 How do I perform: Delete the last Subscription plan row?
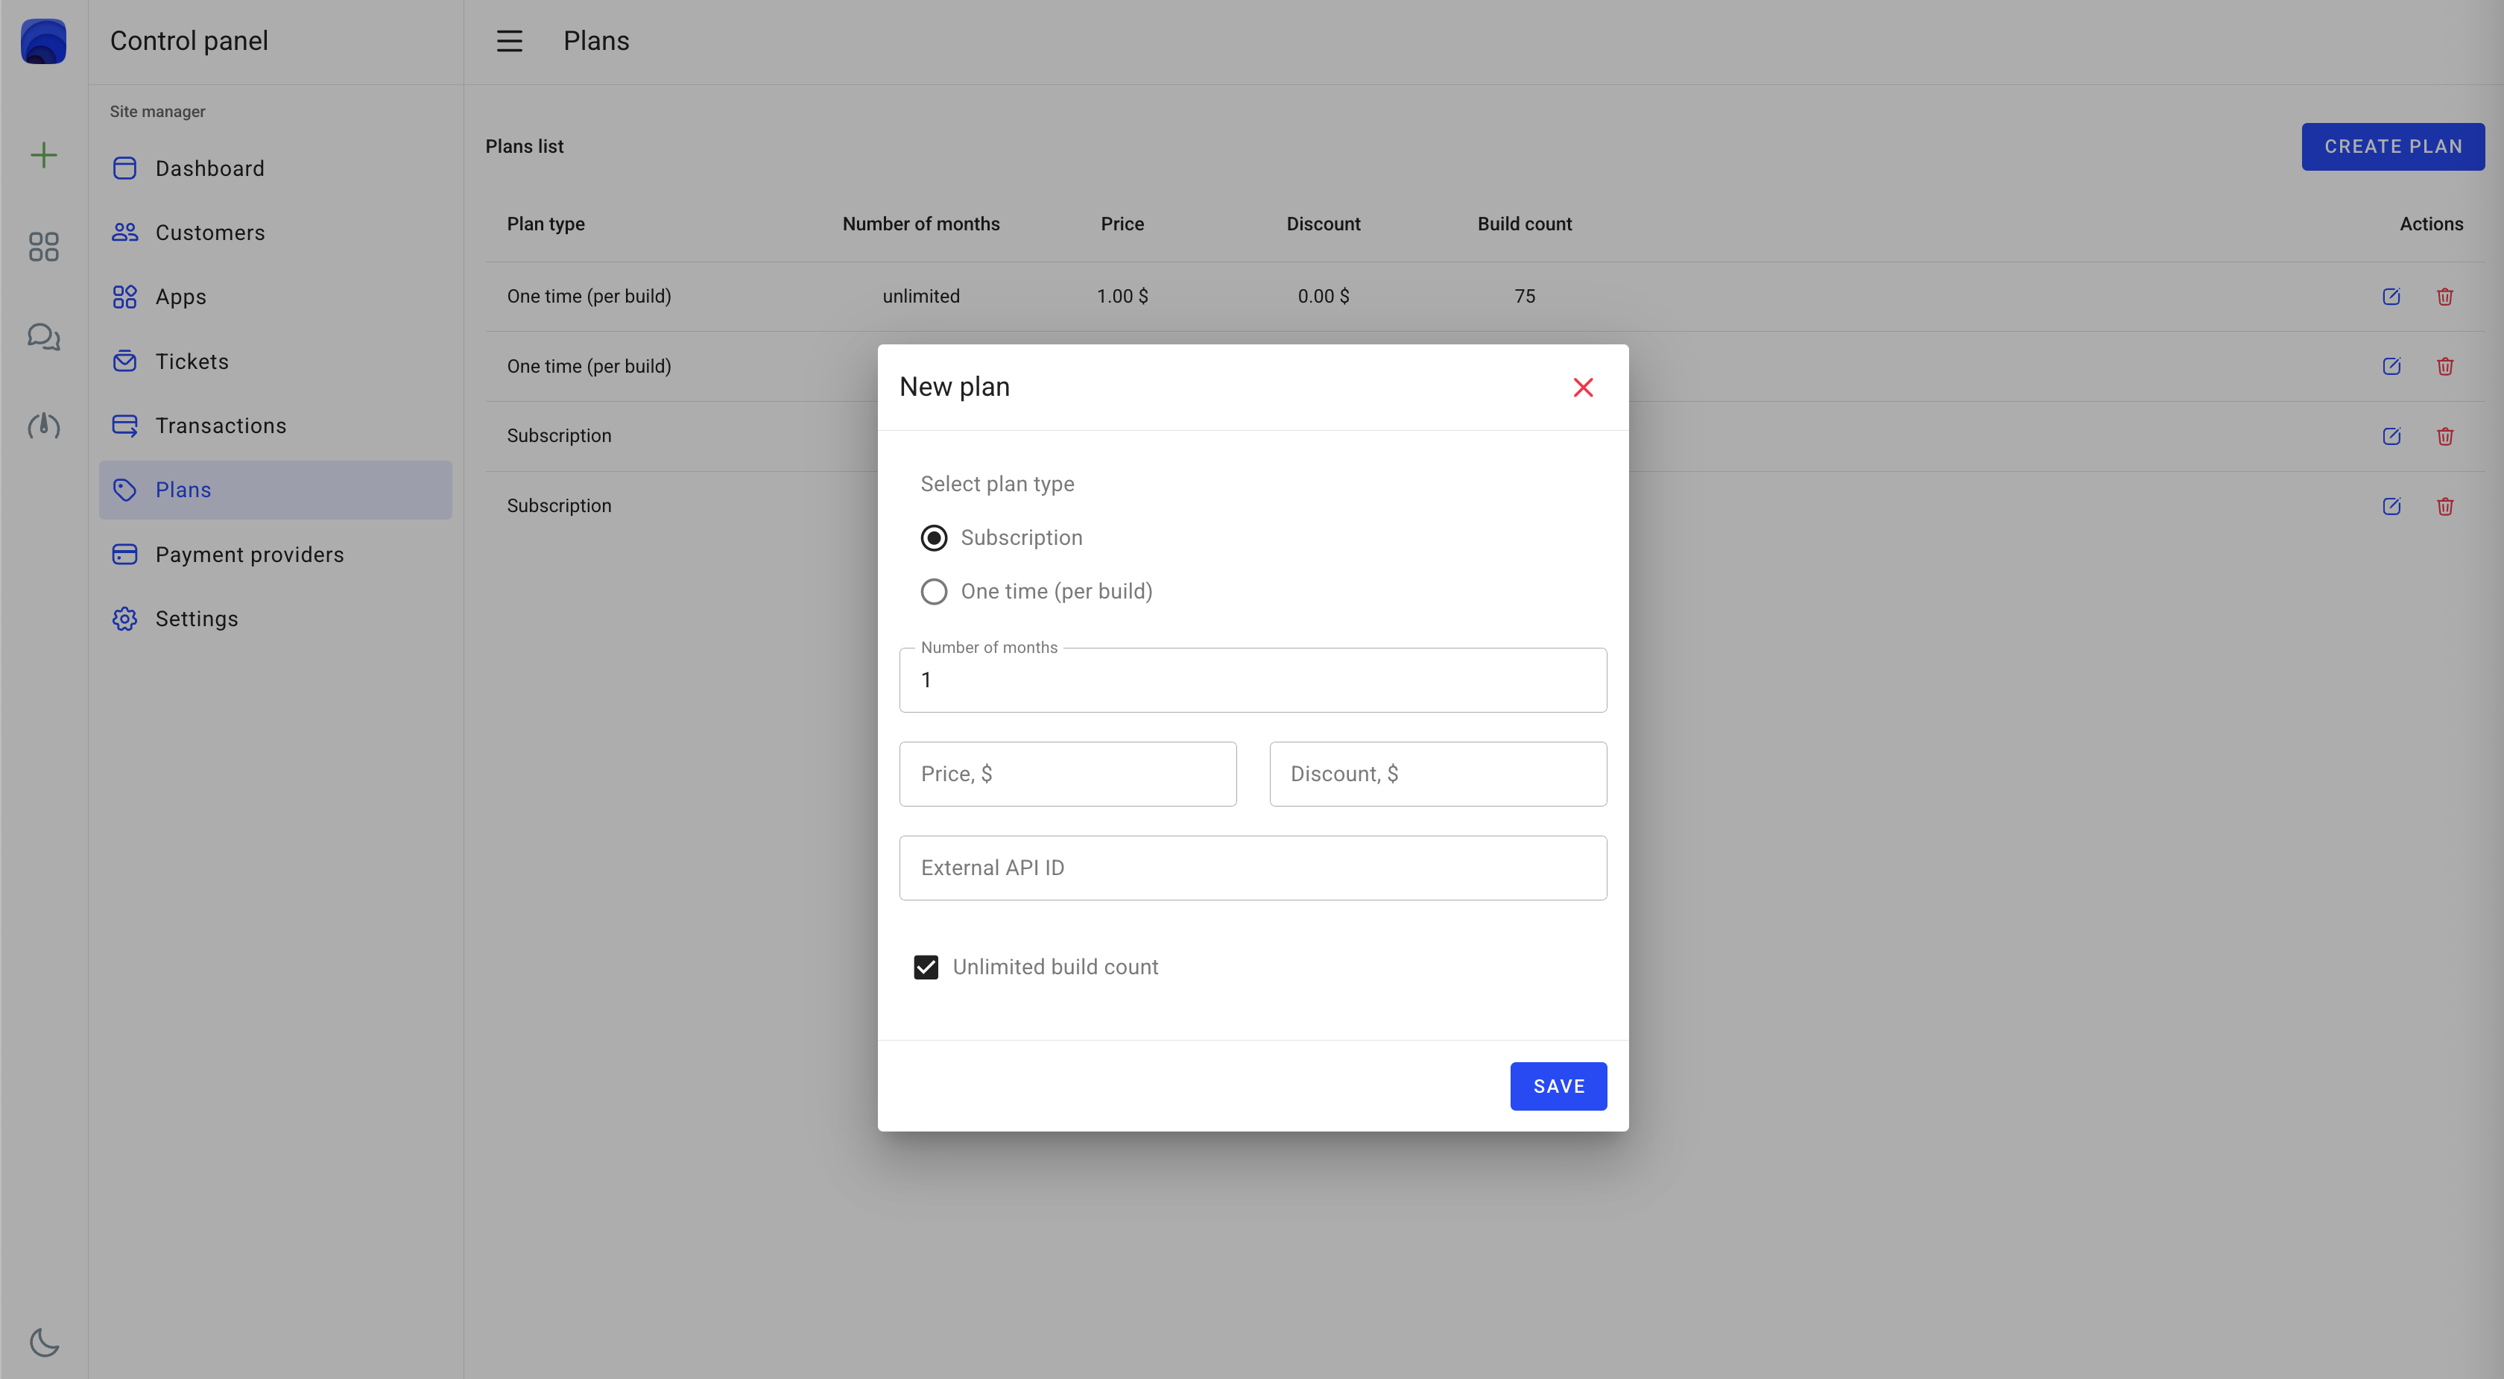pos(2444,505)
